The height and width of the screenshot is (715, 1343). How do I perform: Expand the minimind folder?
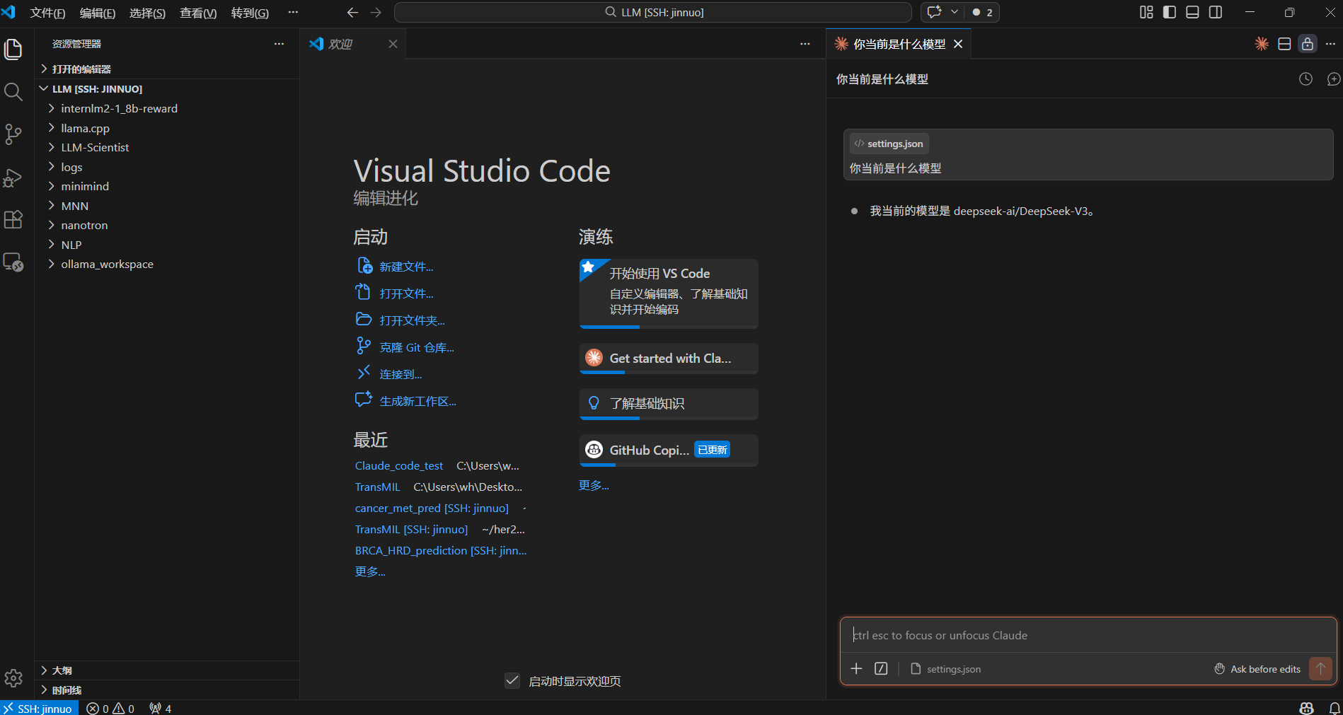click(x=167, y=186)
